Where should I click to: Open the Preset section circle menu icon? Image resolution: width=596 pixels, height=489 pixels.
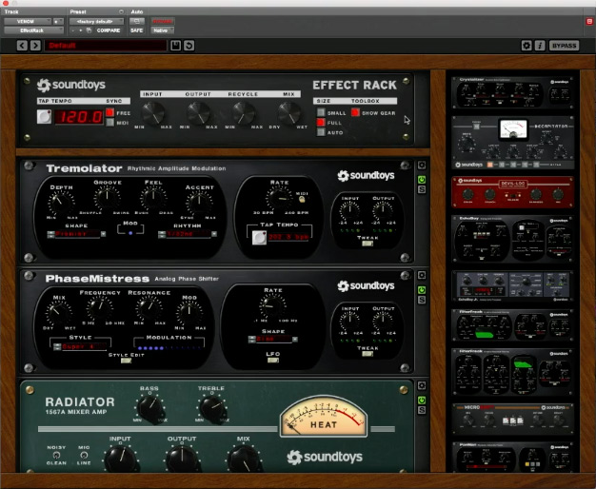pyautogui.click(x=121, y=11)
